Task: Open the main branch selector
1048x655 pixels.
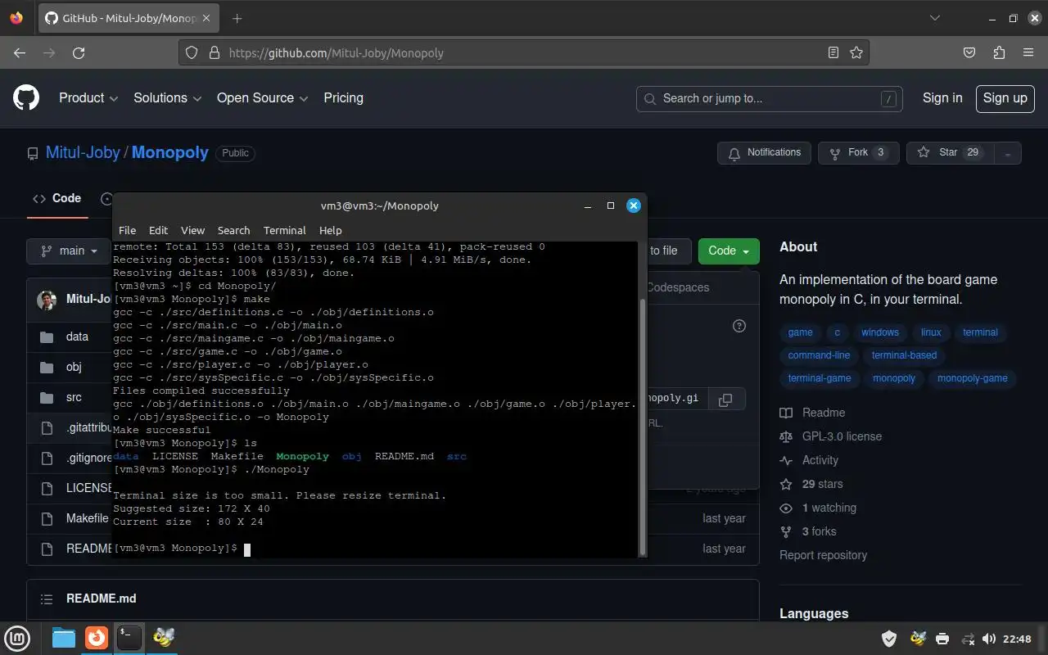Action: (68, 251)
